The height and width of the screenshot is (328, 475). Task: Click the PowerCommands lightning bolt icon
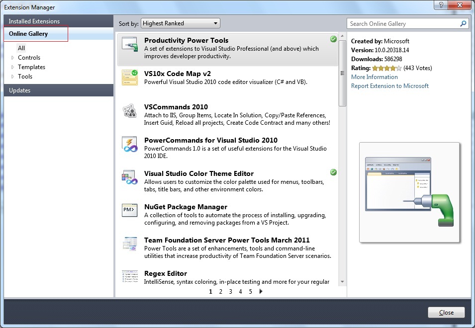pyautogui.click(x=129, y=144)
